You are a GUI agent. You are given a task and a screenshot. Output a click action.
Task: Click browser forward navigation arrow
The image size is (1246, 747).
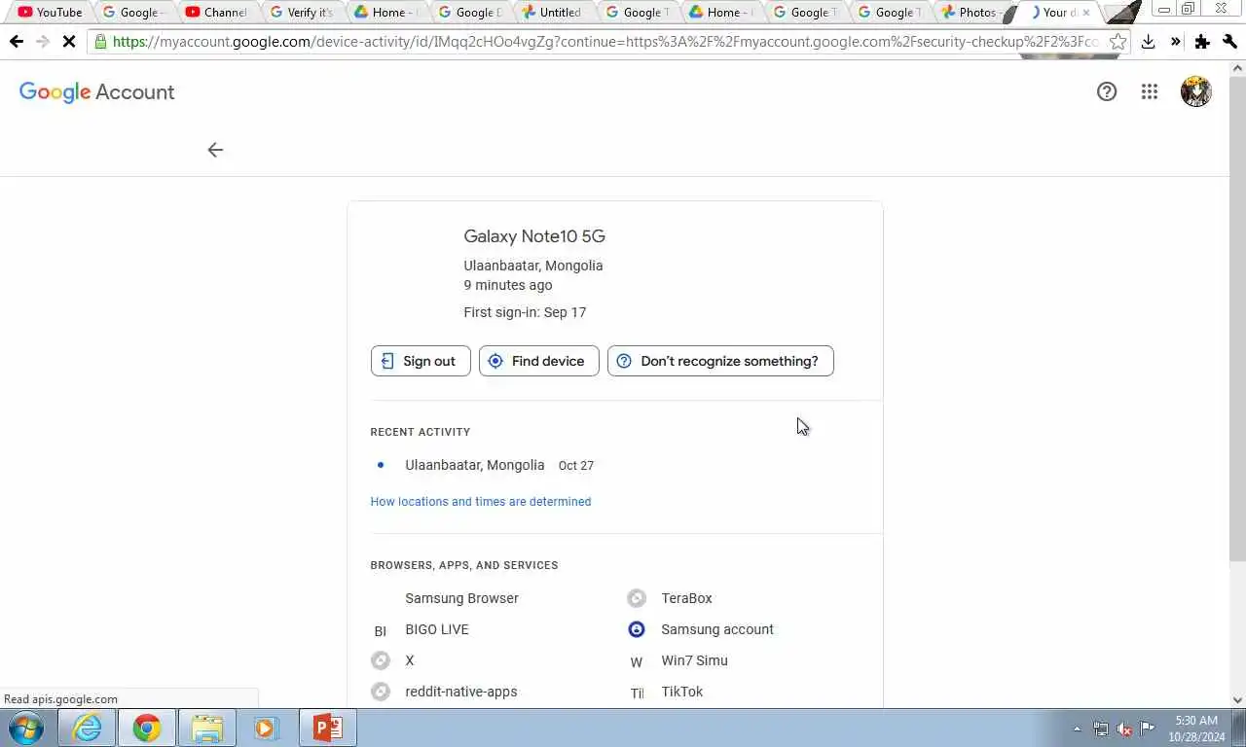click(x=42, y=42)
